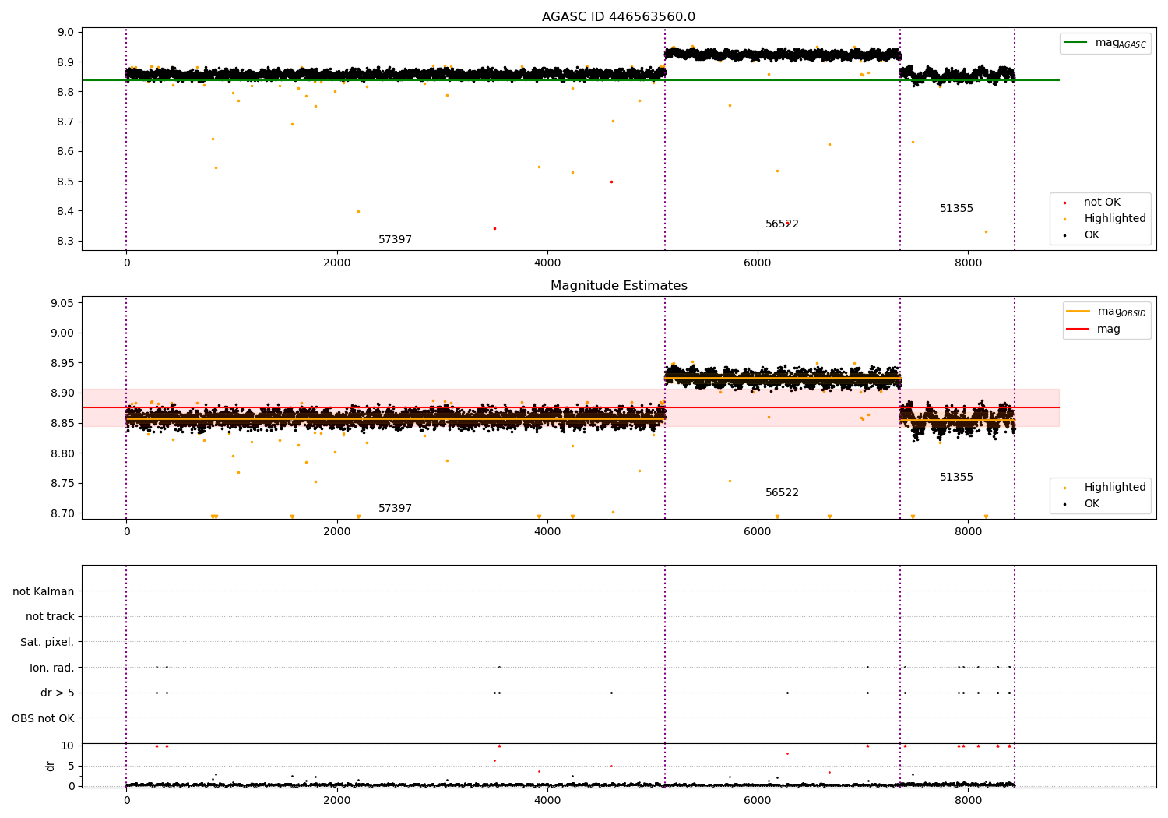Click the 'Ion. rad.' row label
1168x818 pixels.
[x=52, y=668]
